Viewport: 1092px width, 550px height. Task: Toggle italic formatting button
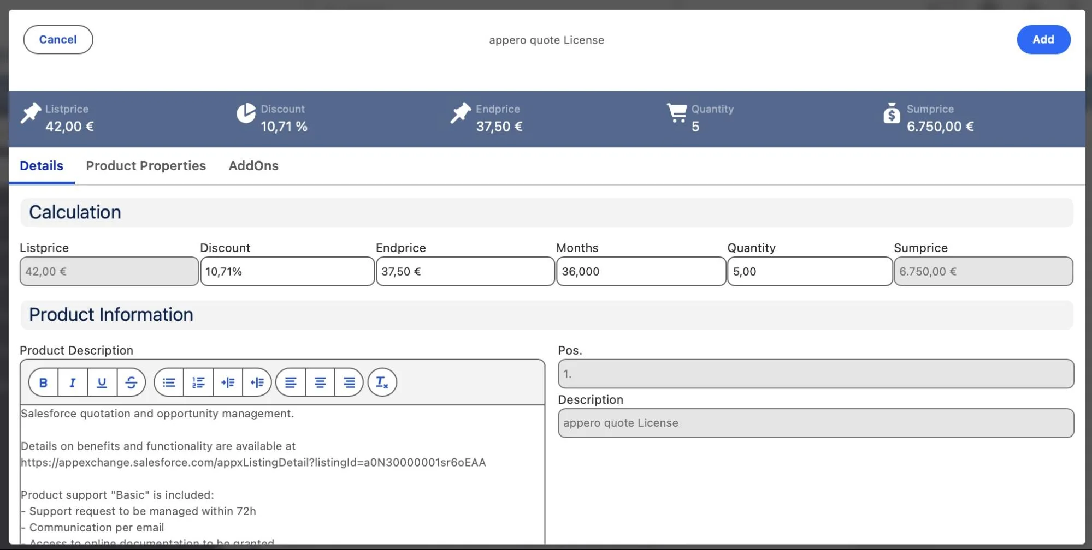point(73,382)
